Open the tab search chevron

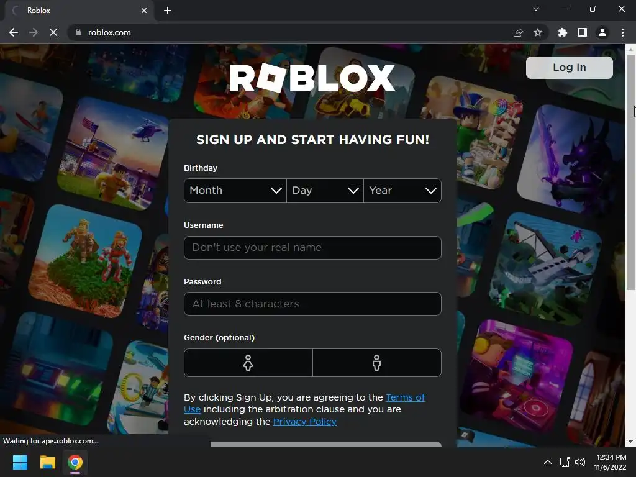(536, 9)
